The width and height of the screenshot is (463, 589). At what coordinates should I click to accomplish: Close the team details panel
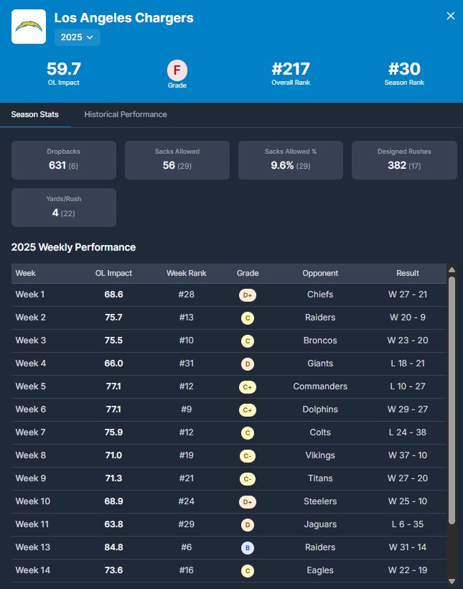(451, 16)
